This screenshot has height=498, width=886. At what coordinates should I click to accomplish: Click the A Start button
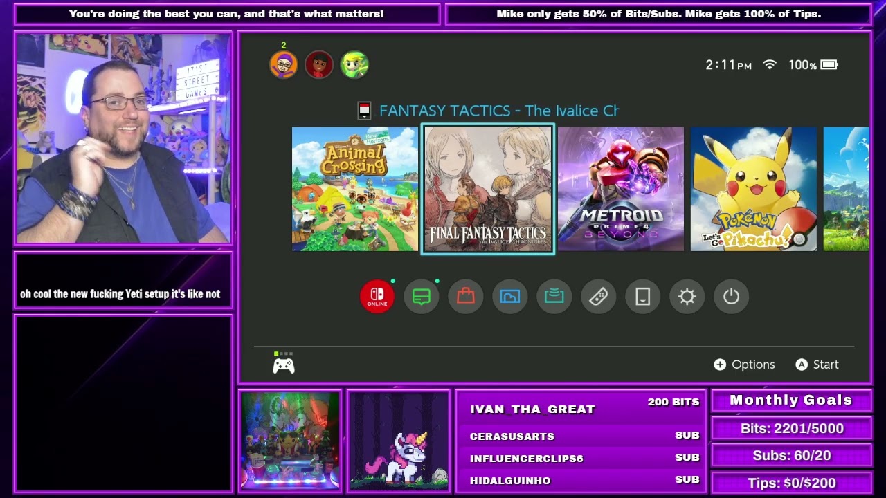[x=817, y=365]
